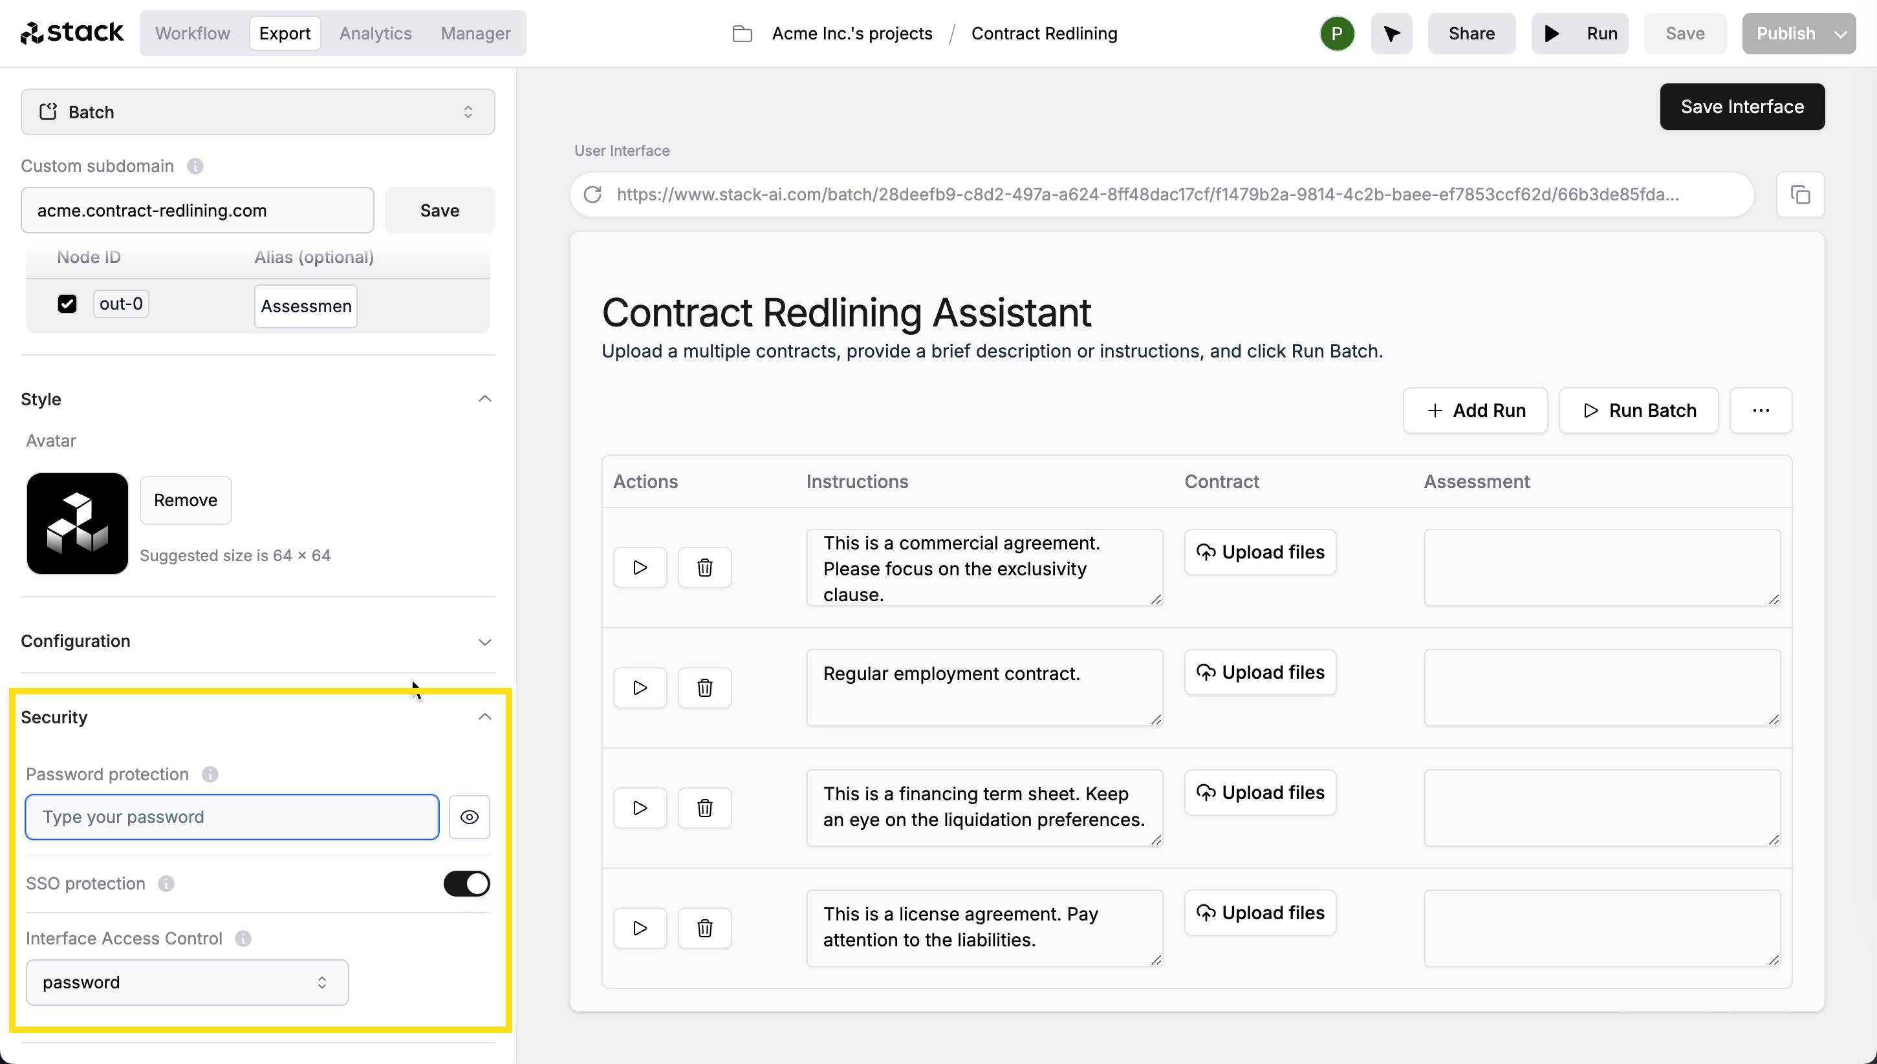
Task: Check the out-0 node ID checkbox
Action: [x=67, y=303]
